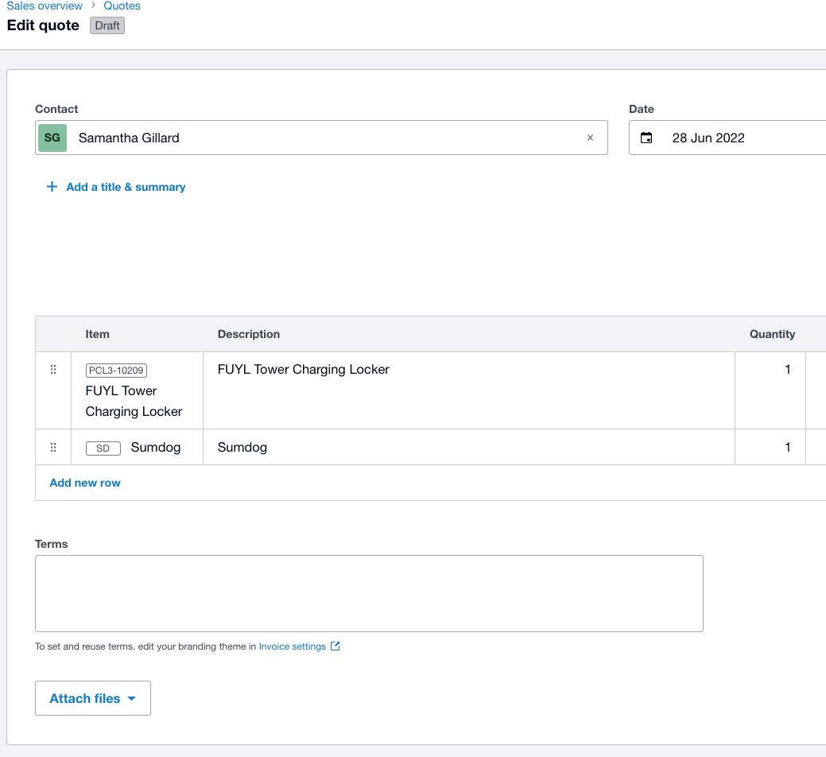Viewport: 826px width, 757px height.
Task: Click Add a title & summary
Action: (x=126, y=187)
